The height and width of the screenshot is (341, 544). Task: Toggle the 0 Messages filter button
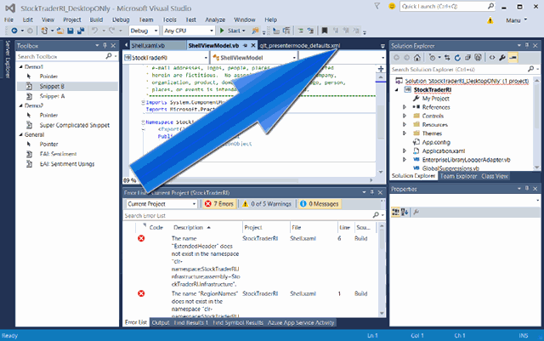tap(319, 204)
